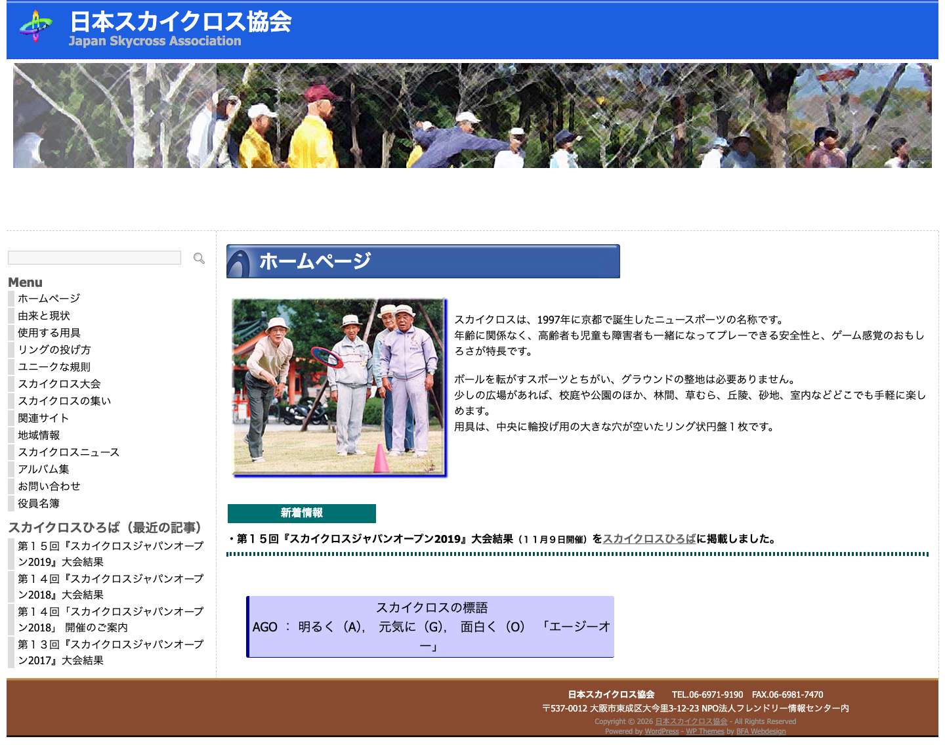945x745 pixels.
Task: Click the players photo next to the introduction text
Action: 339,387
